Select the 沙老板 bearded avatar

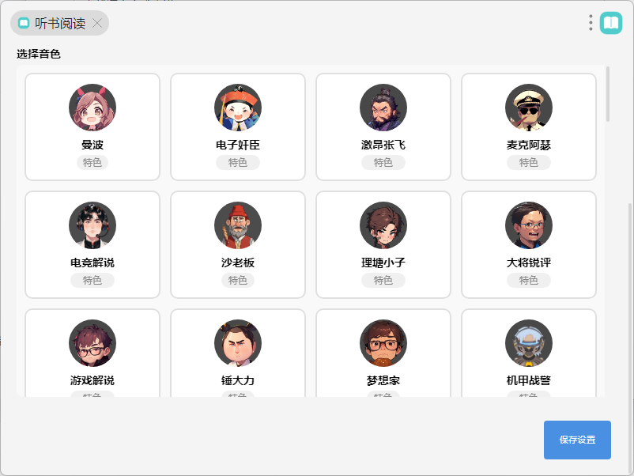[238, 225]
